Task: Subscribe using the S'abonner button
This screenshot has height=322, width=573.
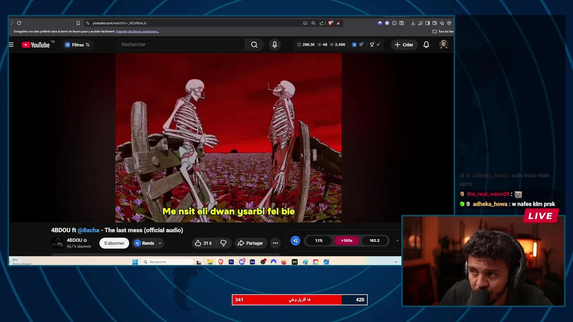Action: point(114,243)
